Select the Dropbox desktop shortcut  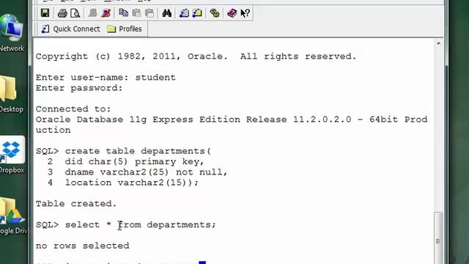click(12, 155)
